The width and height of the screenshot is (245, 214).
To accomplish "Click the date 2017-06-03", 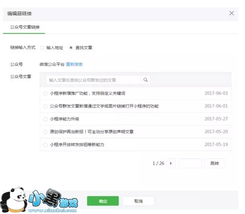I will [x=216, y=93].
